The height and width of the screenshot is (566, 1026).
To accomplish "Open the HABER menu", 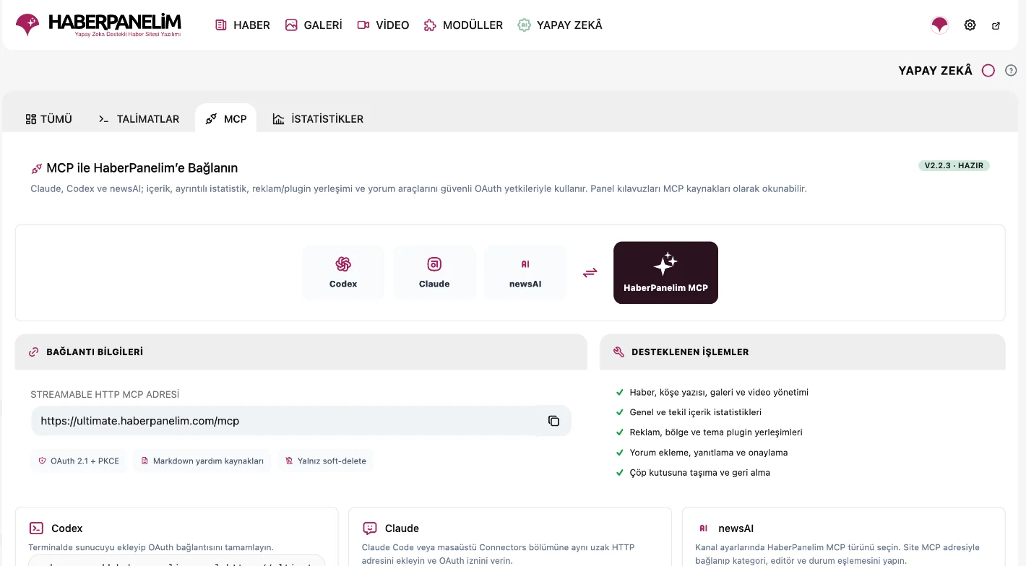I will (243, 25).
